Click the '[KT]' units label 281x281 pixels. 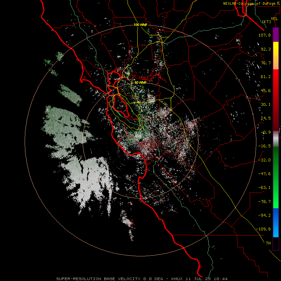pyautogui.click(x=267, y=22)
